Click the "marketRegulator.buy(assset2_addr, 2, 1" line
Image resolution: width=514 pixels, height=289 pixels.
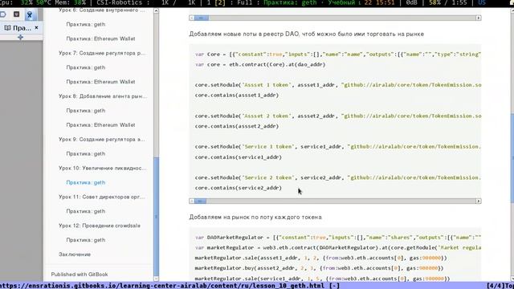pos(319,268)
